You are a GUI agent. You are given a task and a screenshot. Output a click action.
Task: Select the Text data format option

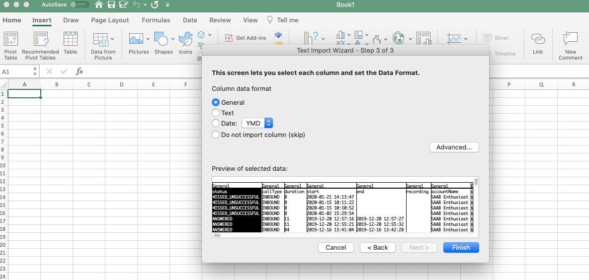[x=216, y=113]
